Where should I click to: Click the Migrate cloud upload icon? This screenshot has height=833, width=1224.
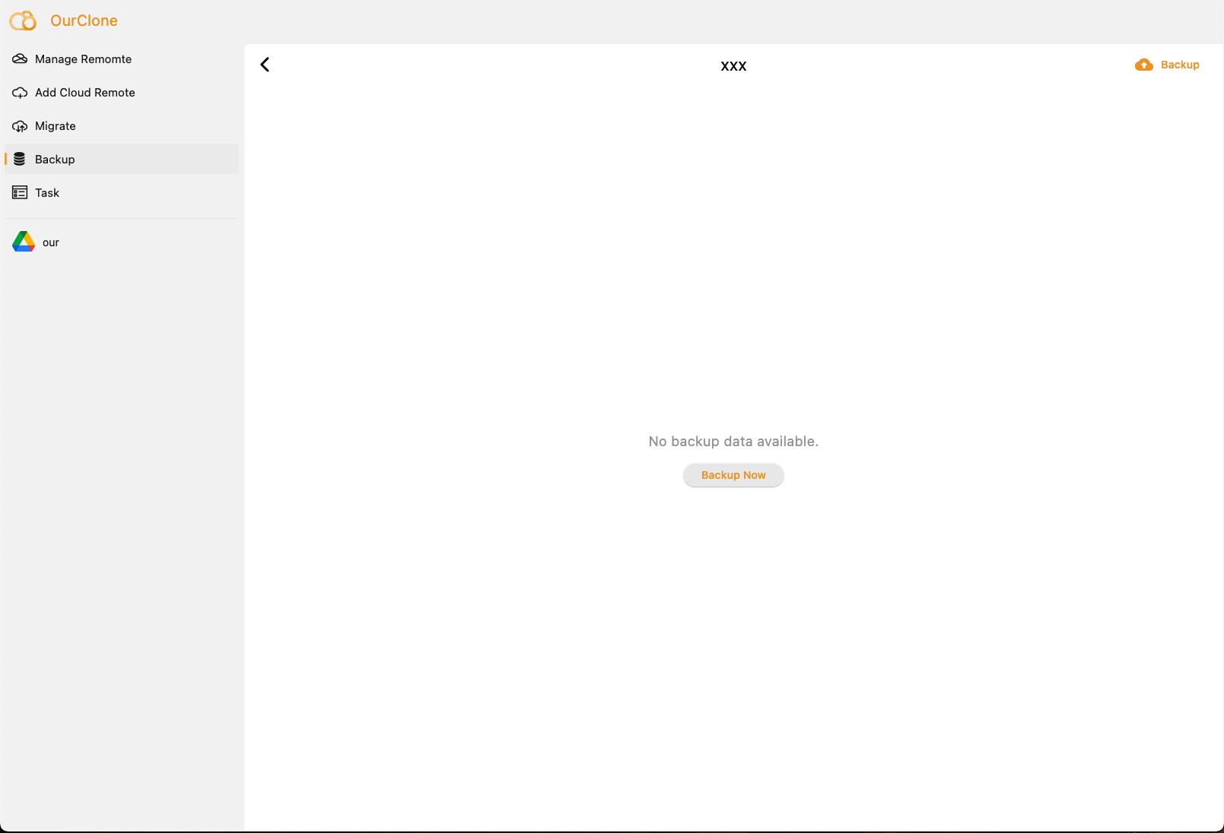coord(20,126)
